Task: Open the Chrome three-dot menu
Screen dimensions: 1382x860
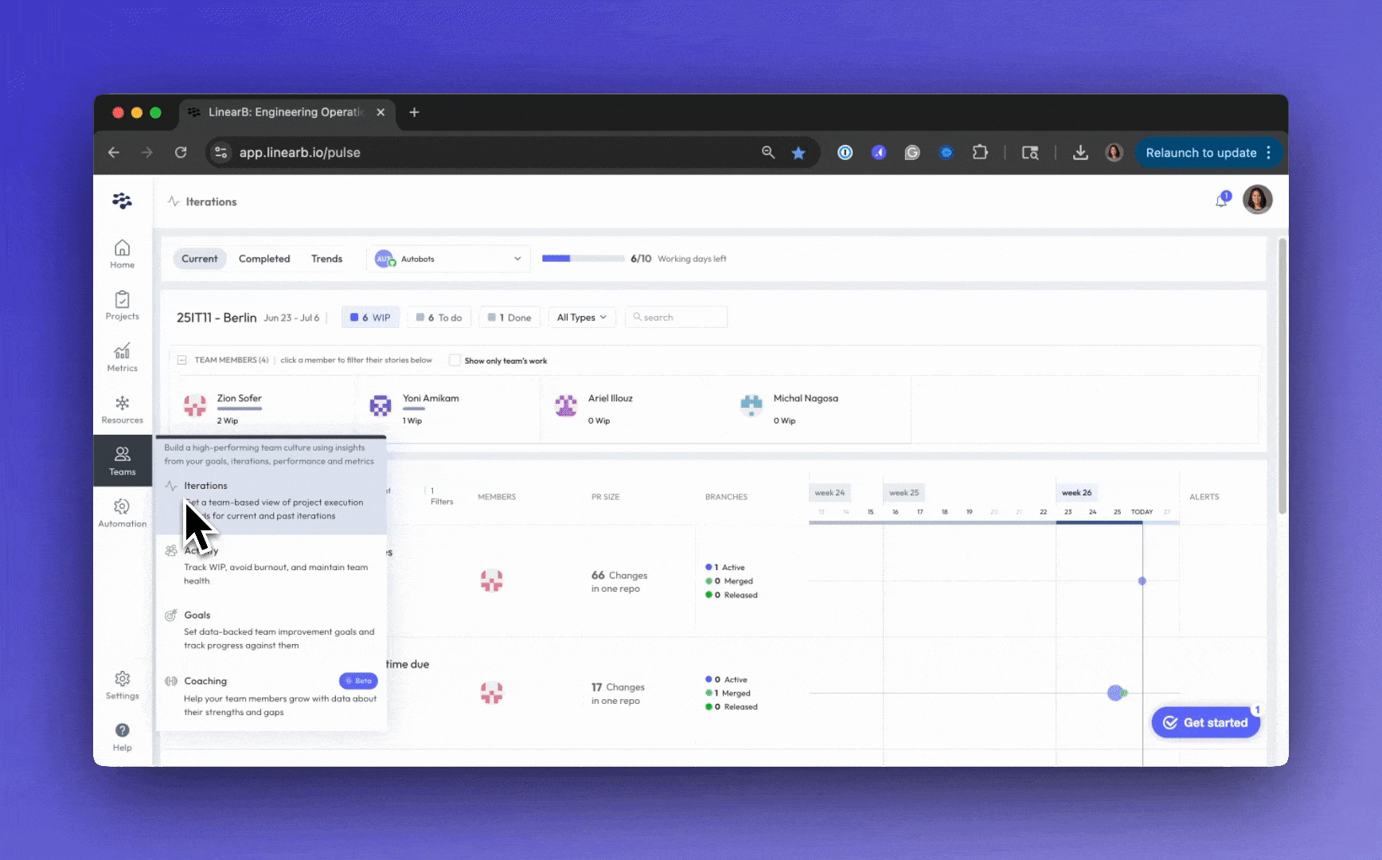Action: tap(1269, 152)
